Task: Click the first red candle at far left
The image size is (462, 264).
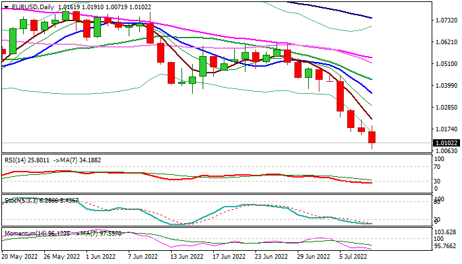Action: click(x=3, y=51)
